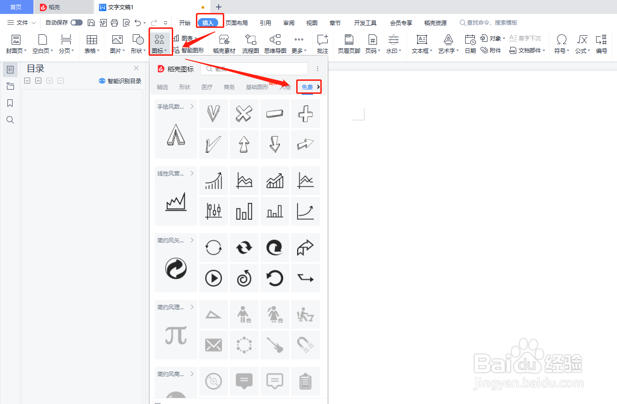Insert a 符号 symbol
The width and height of the screenshot is (617, 404).
(562, 44)
